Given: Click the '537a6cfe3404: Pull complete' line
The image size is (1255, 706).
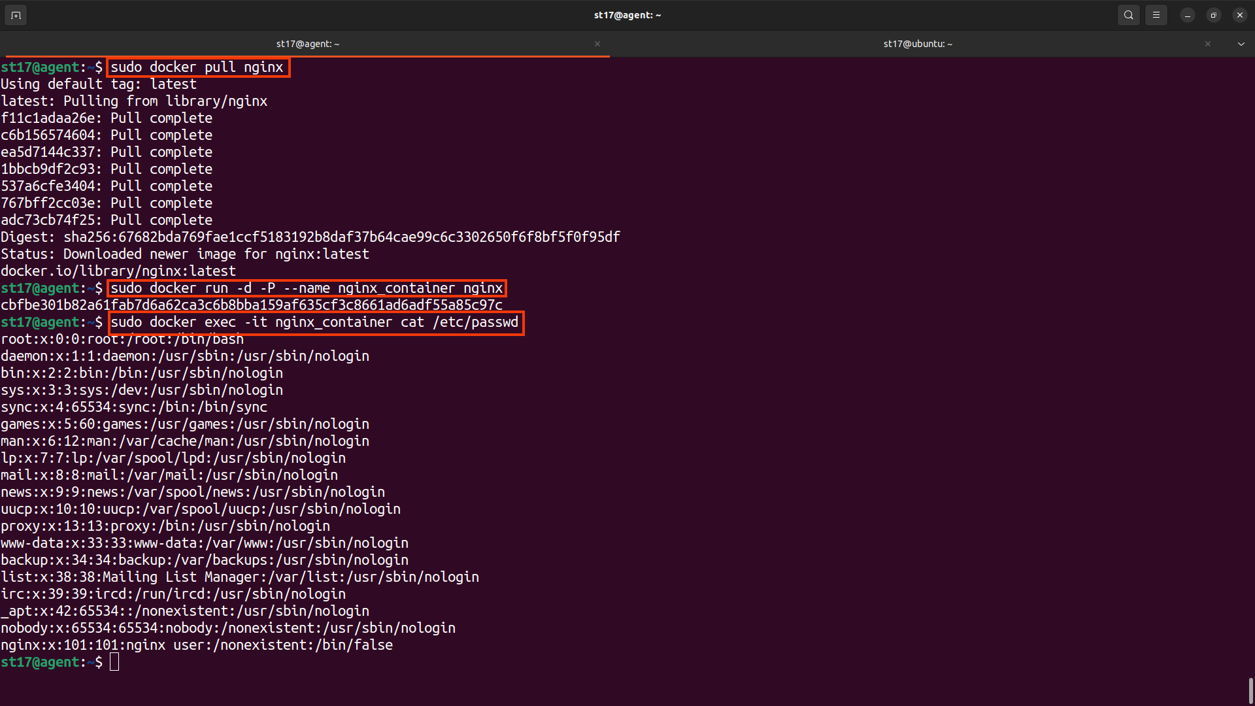Looking at the screenshot, I should point(107,186).
